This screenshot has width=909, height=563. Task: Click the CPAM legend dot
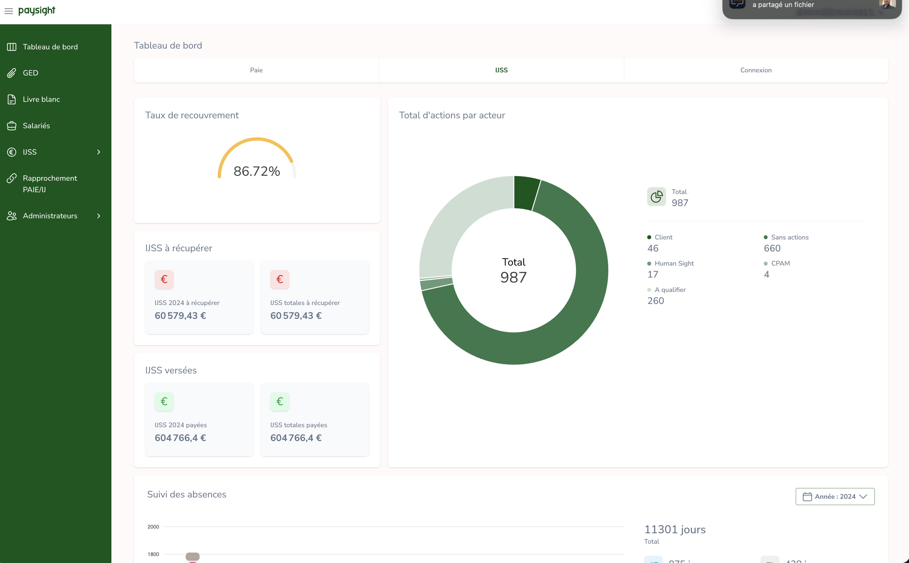[x=765, y=264]
